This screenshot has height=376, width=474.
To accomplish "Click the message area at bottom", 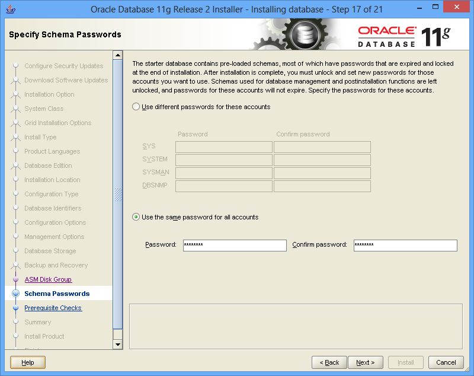I will (296, 326).
